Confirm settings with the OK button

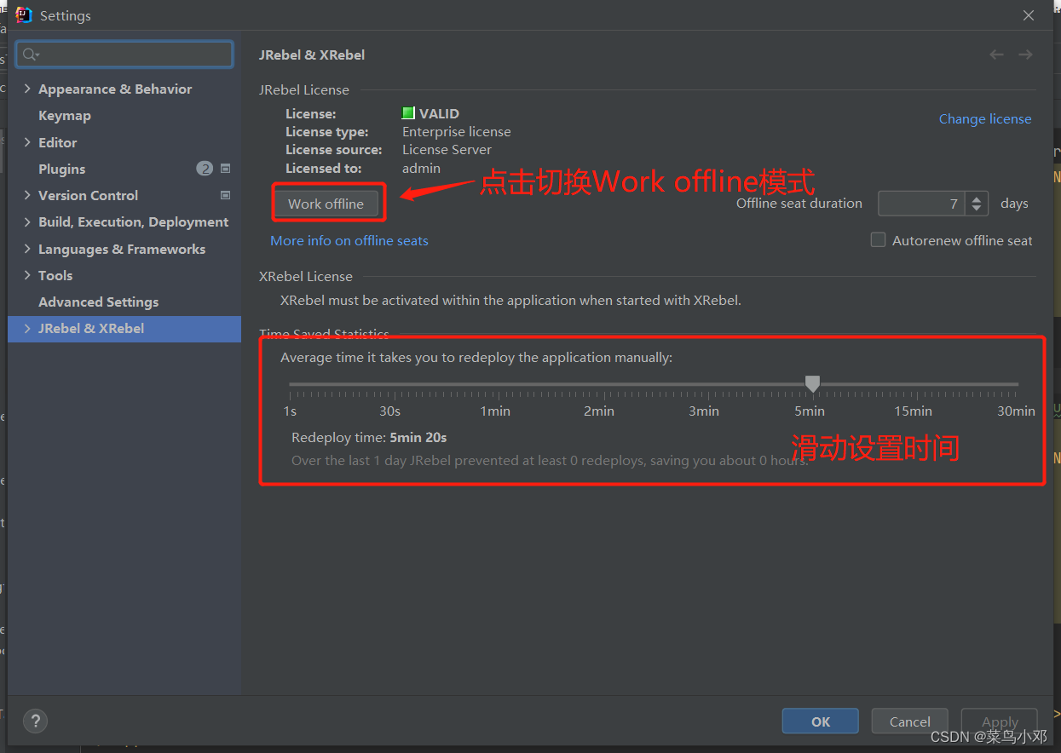[x=821, y=721]
